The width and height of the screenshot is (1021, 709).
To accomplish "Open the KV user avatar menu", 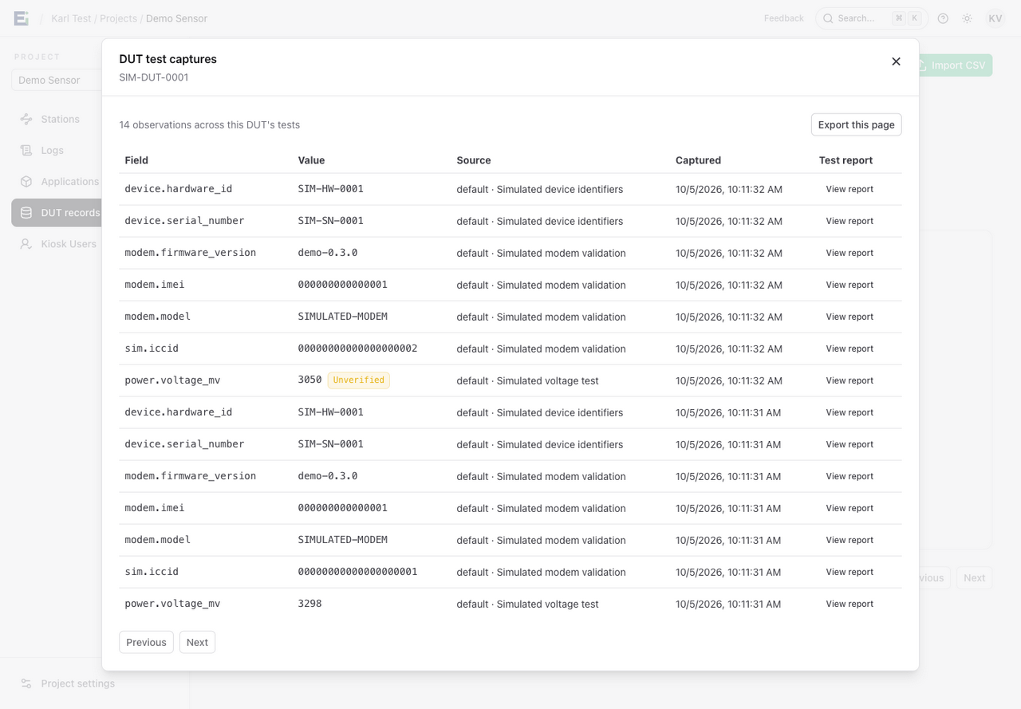I will (x=995, y=18).
